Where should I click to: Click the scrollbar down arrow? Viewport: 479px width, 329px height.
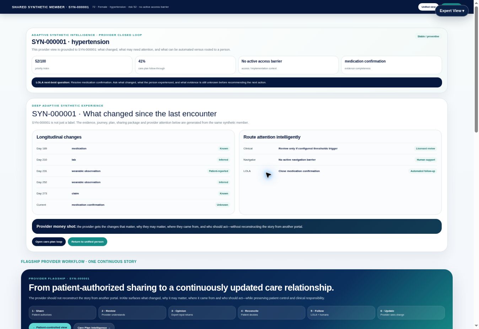pyautogui.click(x=476, y=326)
